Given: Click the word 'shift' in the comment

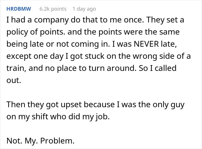Looking at the screenshot, I should coord(40,116).
